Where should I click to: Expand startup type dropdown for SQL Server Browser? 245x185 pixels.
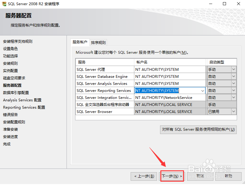pyautogui.click(x=234, y=111)
